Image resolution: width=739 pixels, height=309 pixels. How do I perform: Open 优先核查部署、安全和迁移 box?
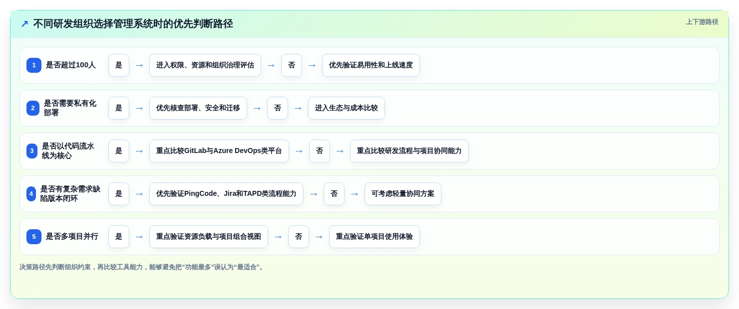pos(198,108)
